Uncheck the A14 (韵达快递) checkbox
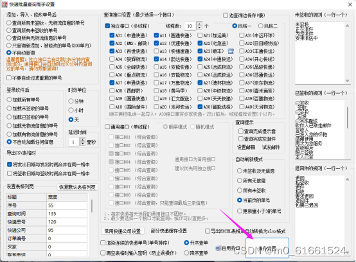Viewport: 356px width, 262px height. point(156,59)
